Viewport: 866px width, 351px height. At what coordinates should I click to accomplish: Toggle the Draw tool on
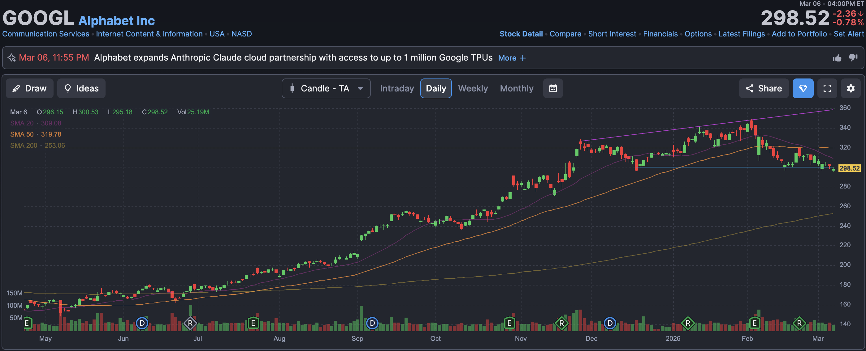30,88
